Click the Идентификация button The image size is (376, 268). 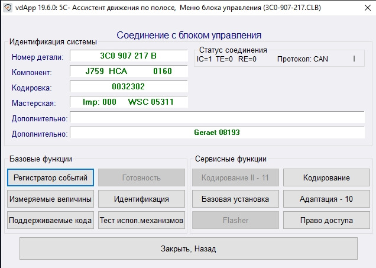point(141,199)
